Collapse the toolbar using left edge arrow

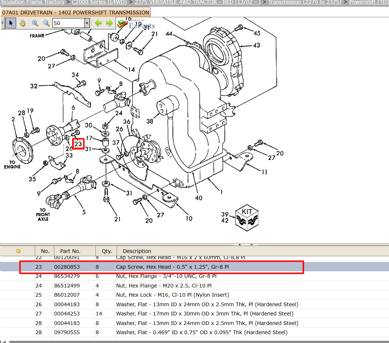click(x=3, y=23)
